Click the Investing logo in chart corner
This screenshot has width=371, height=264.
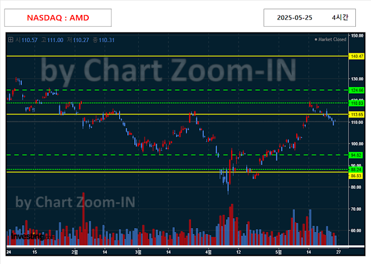coord(32,236)
